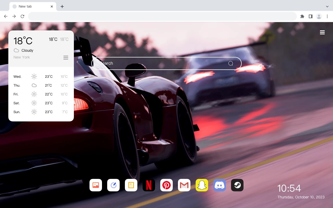Click the magnifier icon in search box
This screenshot has height=208, width=333.
click(230, 63)
